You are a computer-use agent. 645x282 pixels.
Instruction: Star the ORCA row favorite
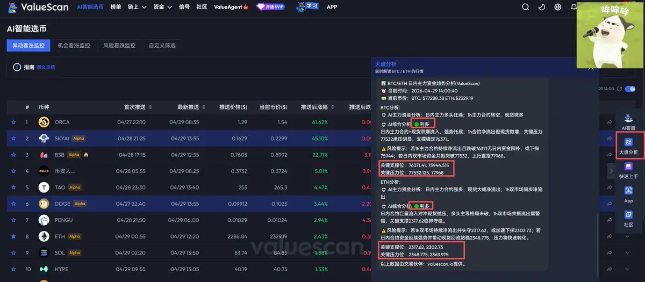(x=13, y=122)
